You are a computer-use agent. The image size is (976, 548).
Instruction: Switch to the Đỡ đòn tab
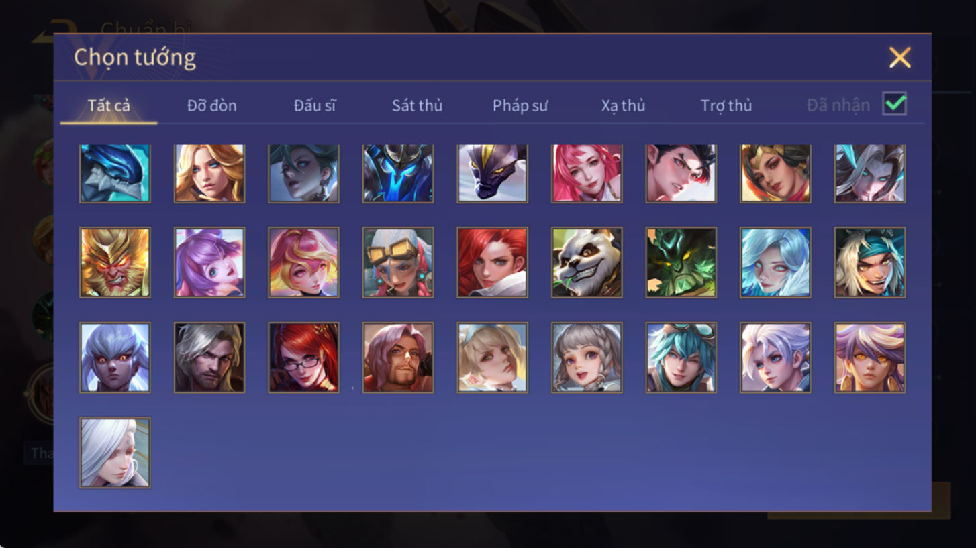point(211,105)
